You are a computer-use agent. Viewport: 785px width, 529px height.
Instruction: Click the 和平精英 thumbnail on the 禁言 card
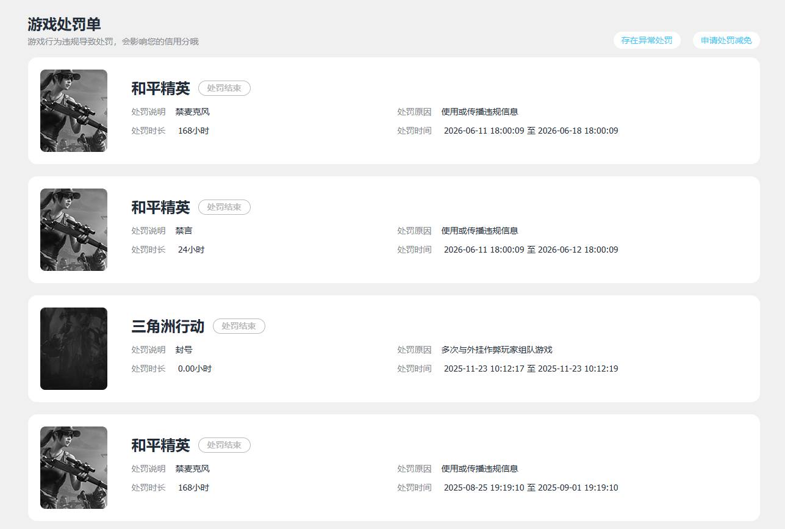point(74,229)
